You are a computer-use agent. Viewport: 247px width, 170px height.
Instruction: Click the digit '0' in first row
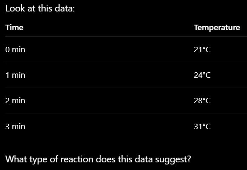pyautogui.click(x=8, y=50)
